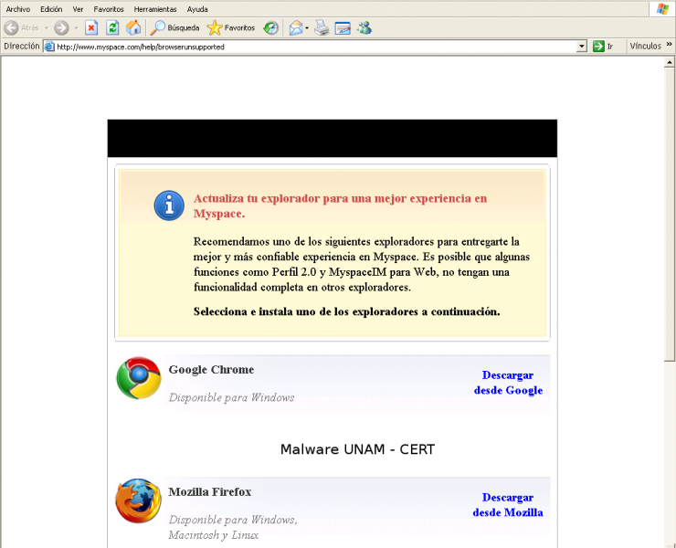676x548 pixels.
Task: Open the Archivo menu
Action: click(18, 9)
